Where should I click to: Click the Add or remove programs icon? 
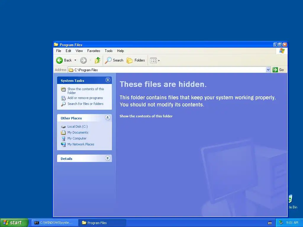click(x=63, y=98)
